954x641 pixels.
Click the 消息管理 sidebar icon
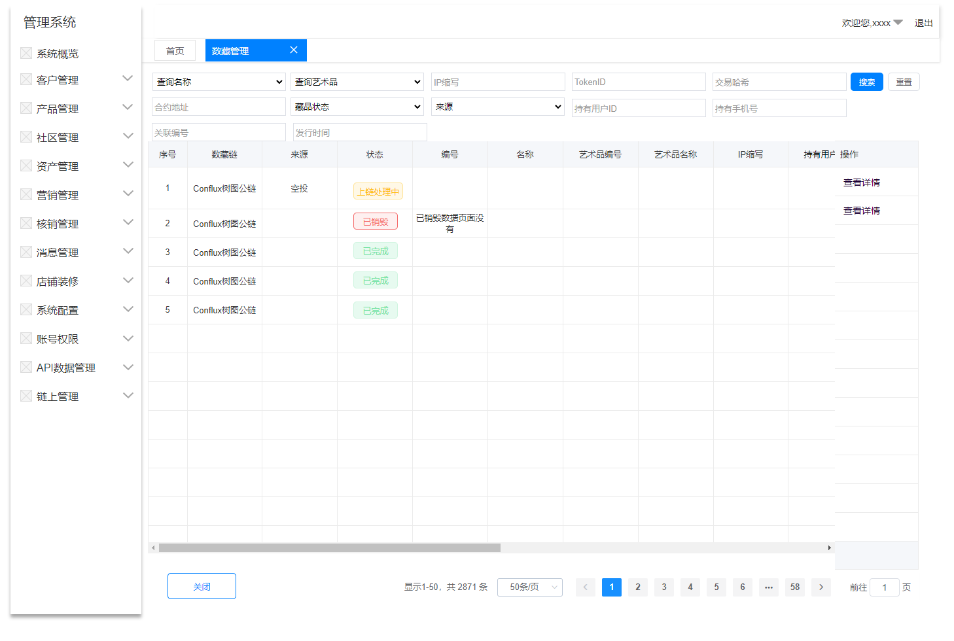26,252
